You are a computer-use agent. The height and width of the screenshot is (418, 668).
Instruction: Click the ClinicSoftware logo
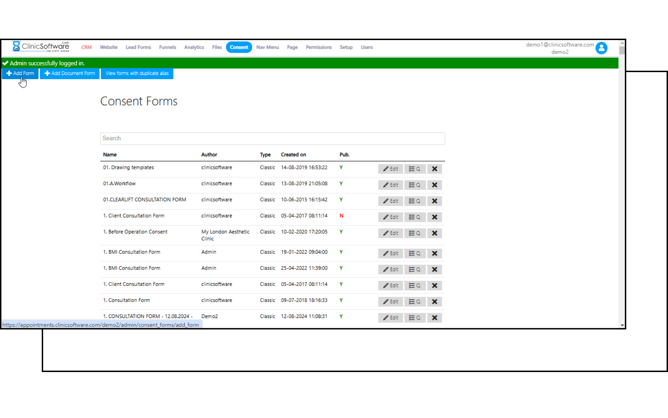coord(41,47)
